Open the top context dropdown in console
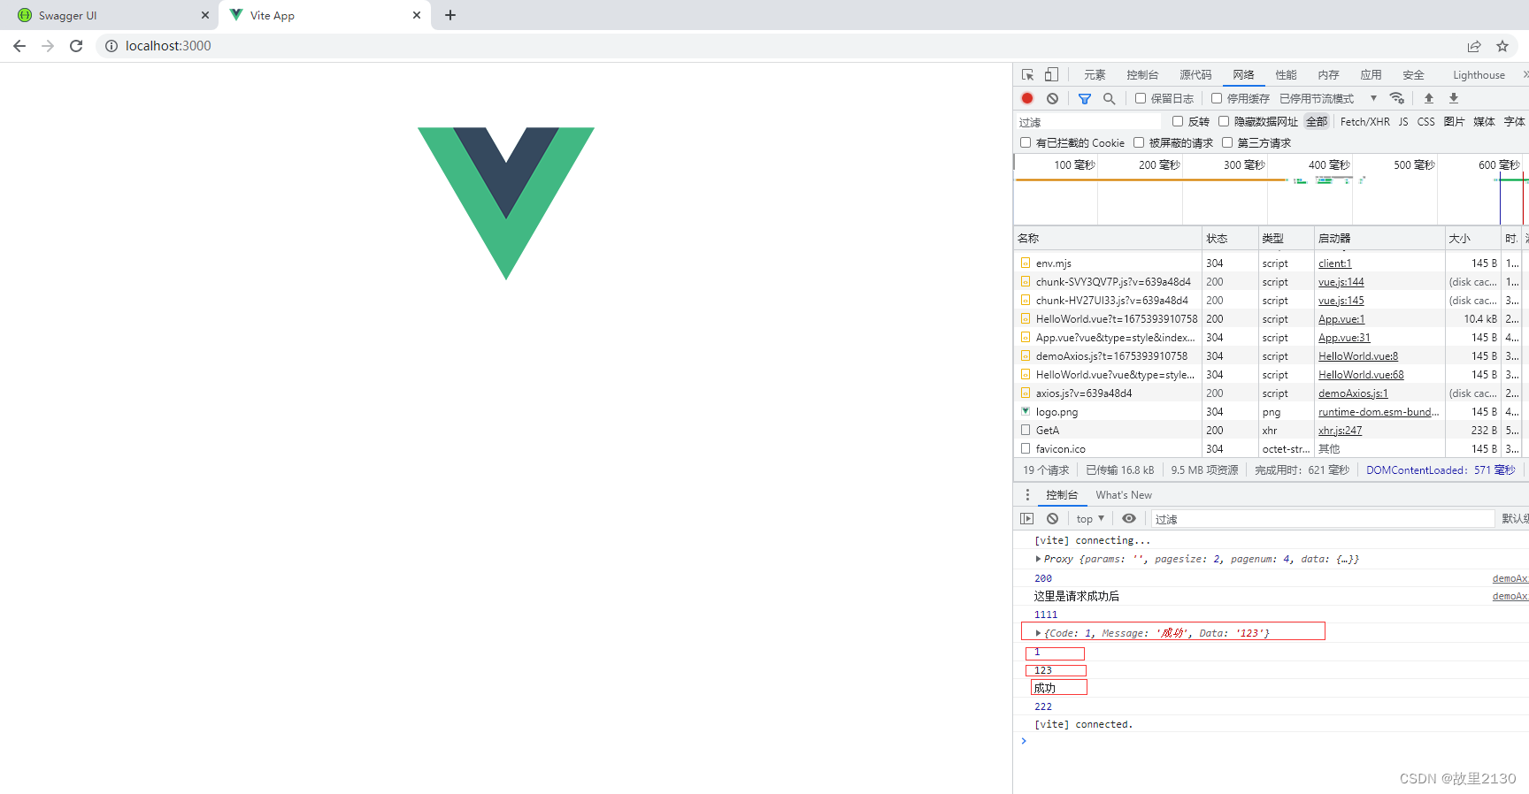The image size is (1529, 794). point(1090,519)
